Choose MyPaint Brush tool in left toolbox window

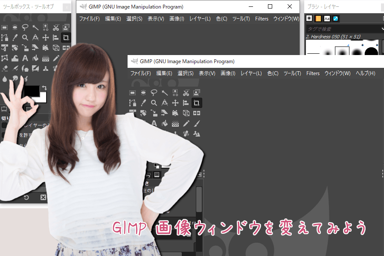point(35,68)
